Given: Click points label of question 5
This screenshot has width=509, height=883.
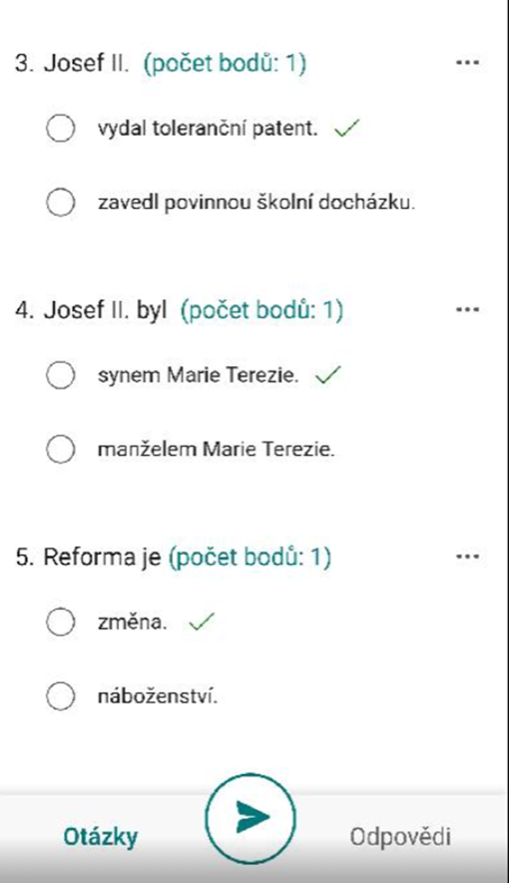Looking at the screenshot, I should 249,558.
